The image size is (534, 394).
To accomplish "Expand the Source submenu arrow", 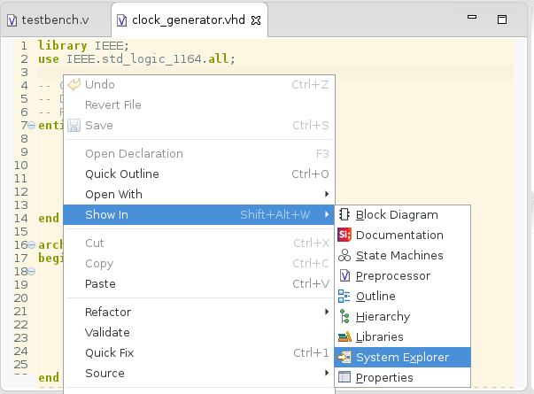I will (x=327, y=373).
